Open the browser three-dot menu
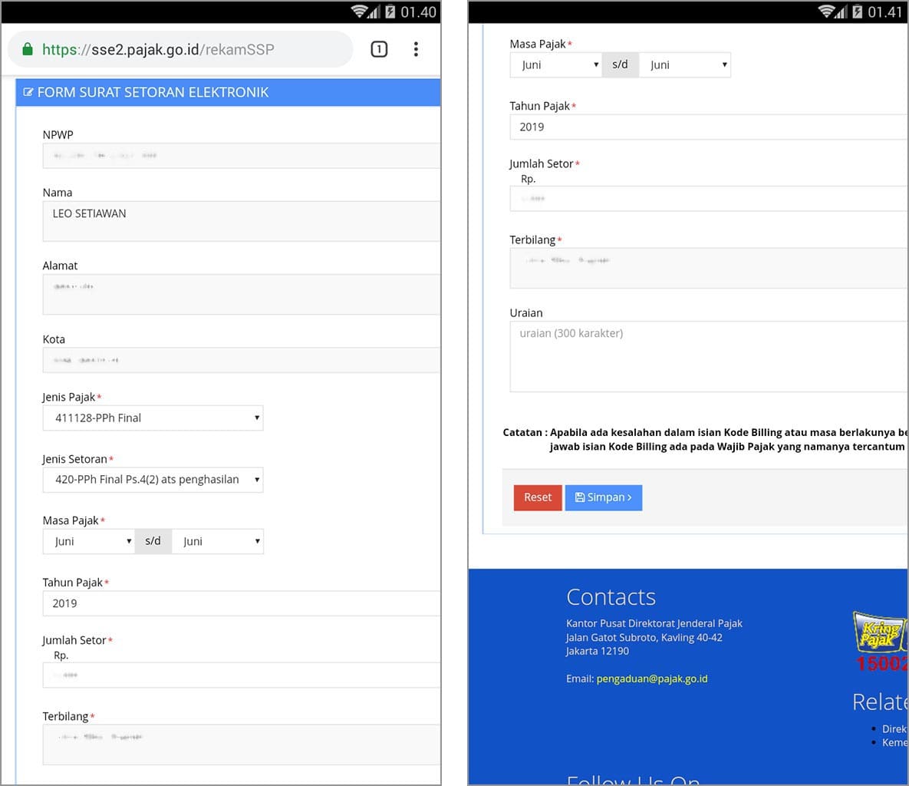 (x=416, y=49)
